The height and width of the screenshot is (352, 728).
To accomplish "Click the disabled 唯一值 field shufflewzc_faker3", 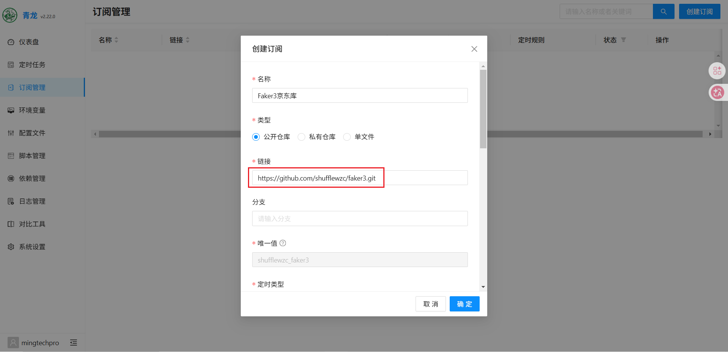I will click(360, 260).
